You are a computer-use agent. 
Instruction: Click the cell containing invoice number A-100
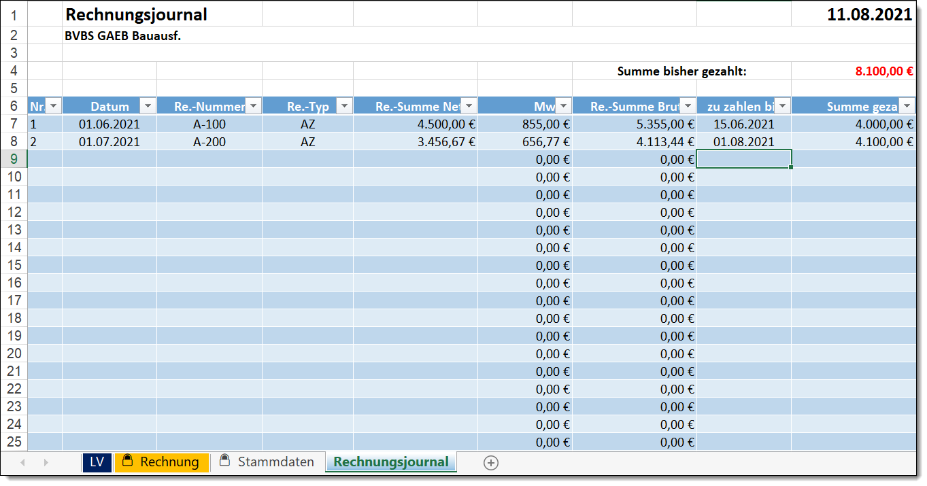click(x=209, y=124)
